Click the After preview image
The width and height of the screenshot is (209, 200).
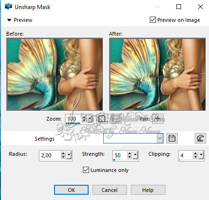158,74
